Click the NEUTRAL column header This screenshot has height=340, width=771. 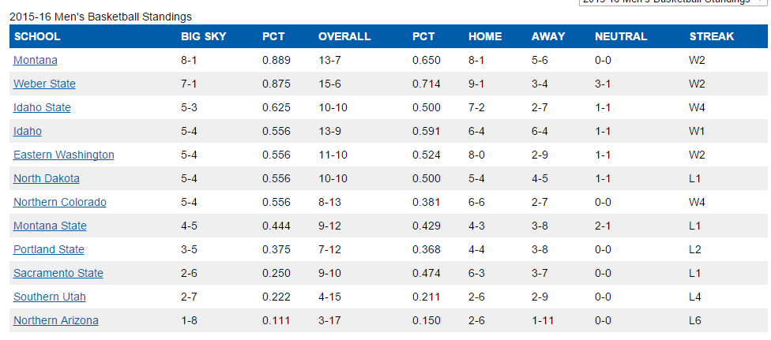pos(621,36)
